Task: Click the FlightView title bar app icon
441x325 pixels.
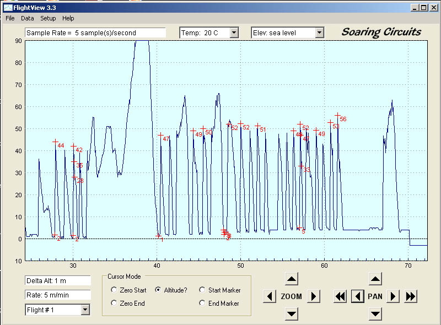Action: pyautogui.click(x=8, y=8)
